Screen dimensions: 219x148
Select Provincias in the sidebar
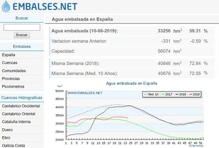11,78
